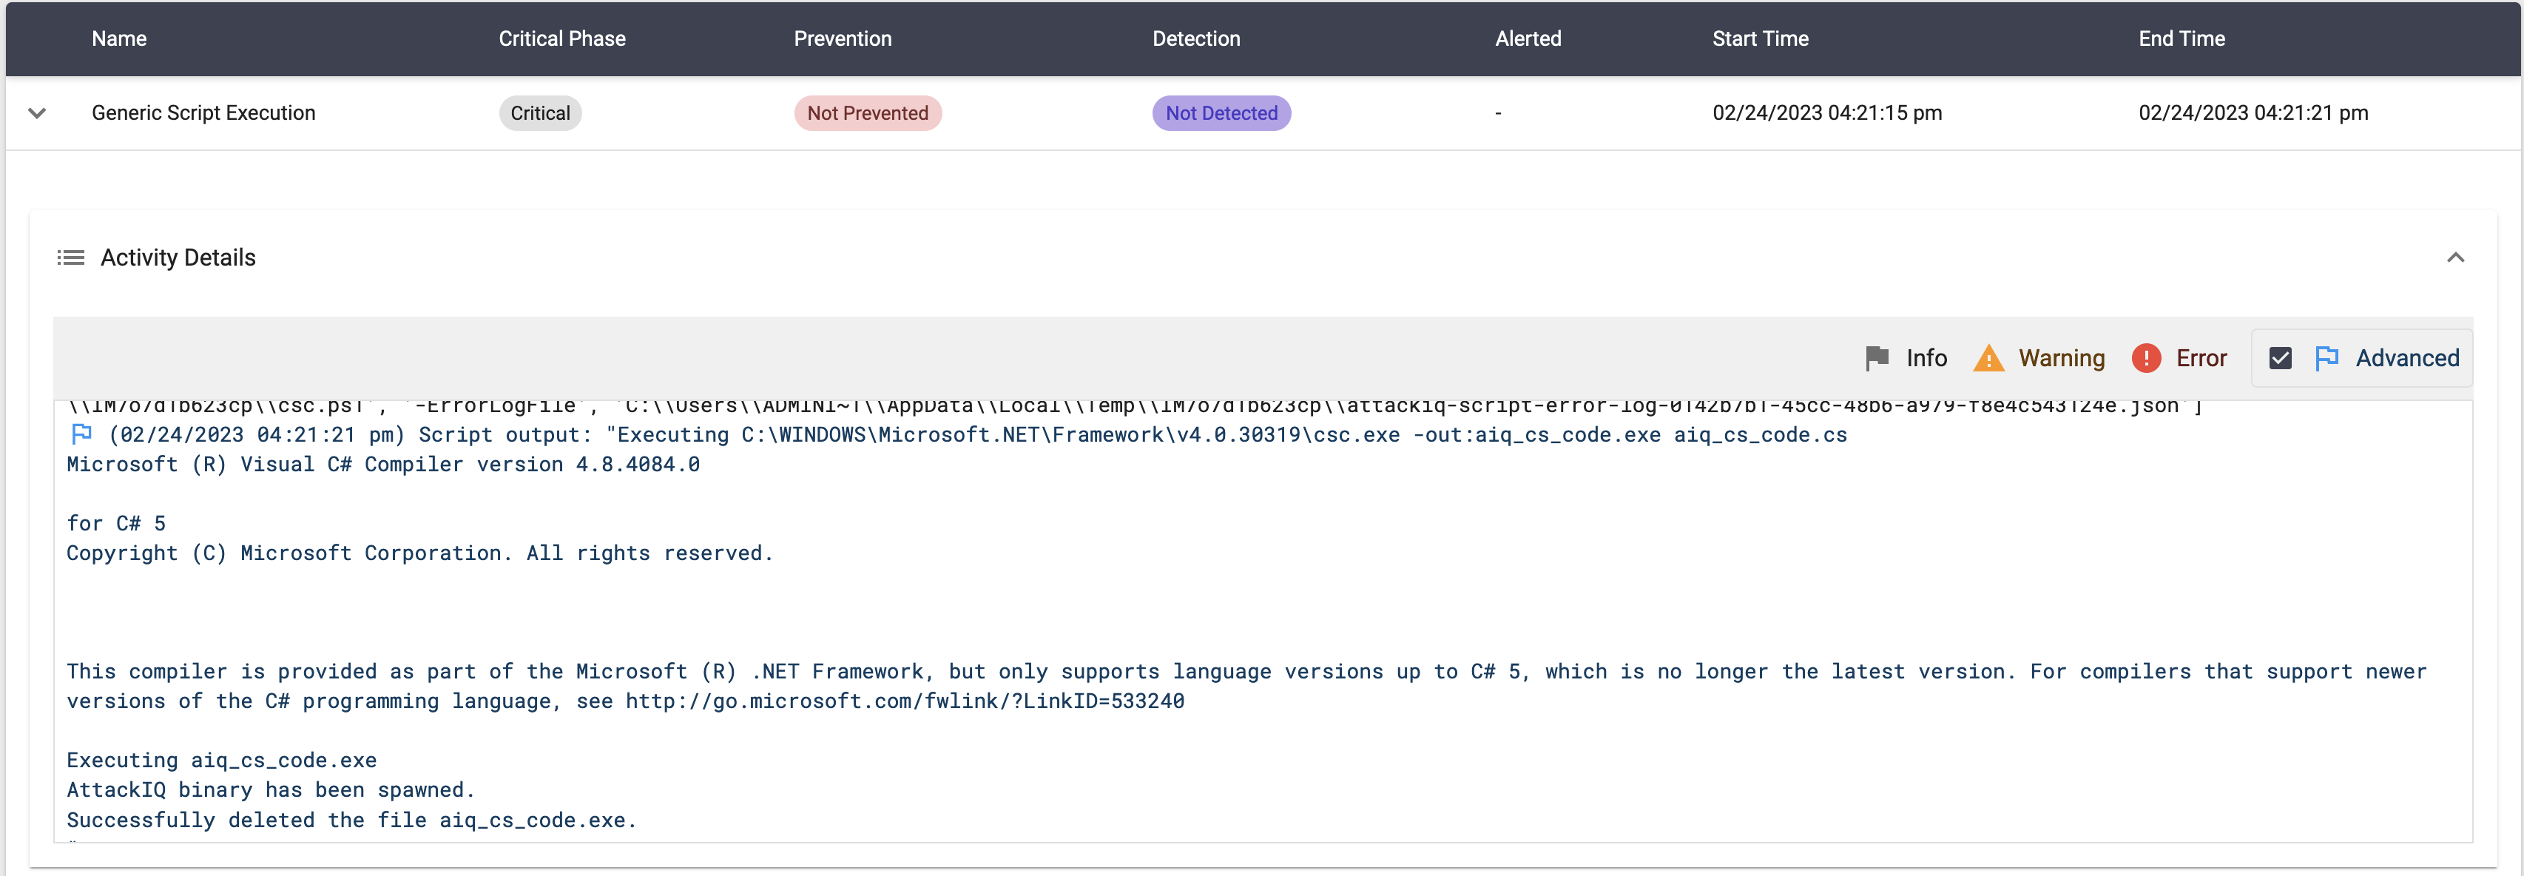This screenshot has width=2524, height=876.
Task: Click the Activity Details list icon
Action: click(x=70, y=257)
